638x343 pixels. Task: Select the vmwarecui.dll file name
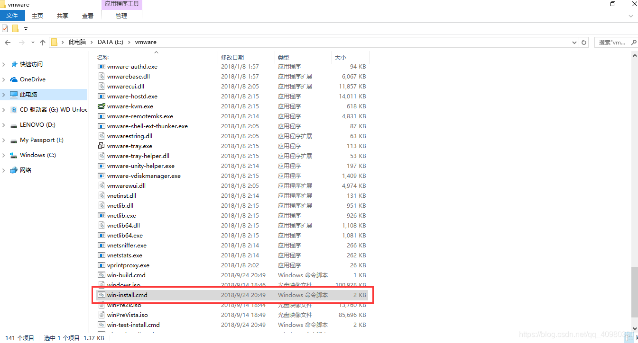coord(126,87)
